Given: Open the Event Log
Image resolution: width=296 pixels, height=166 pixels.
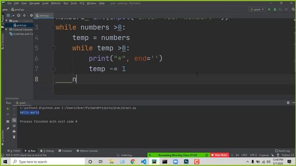Looking at the screenshot, I should pyautogui.click(x=283, y=151).
